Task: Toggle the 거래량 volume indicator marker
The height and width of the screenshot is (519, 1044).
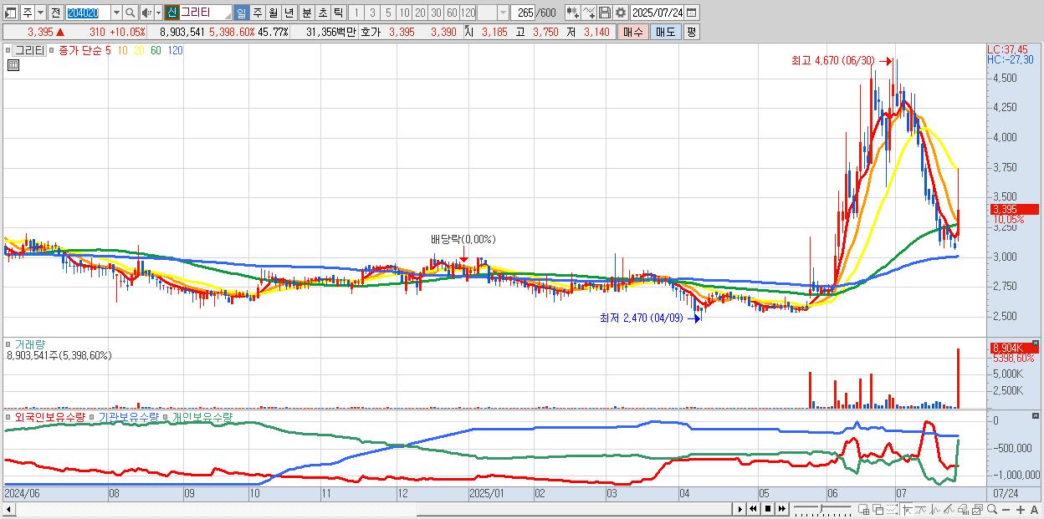Action: point(9,343)
